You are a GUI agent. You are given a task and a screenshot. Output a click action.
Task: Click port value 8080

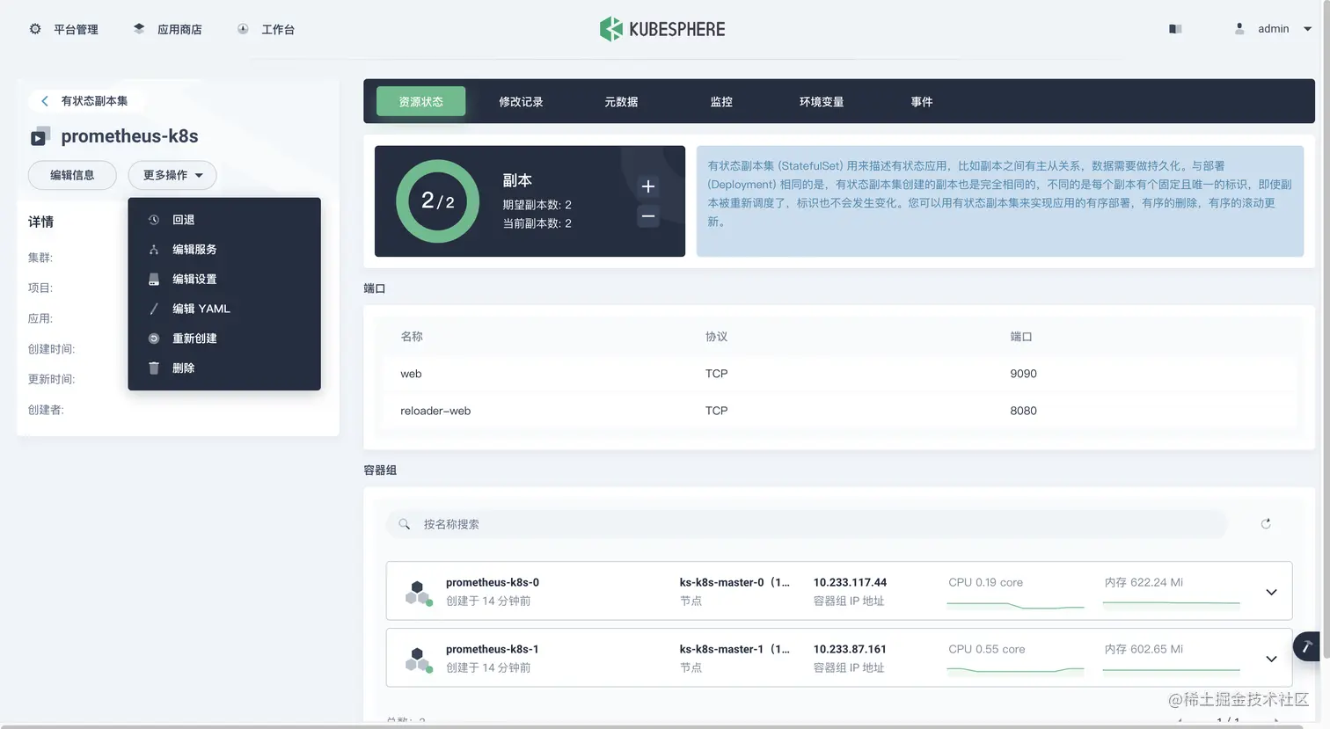[x=1023, y=411]
